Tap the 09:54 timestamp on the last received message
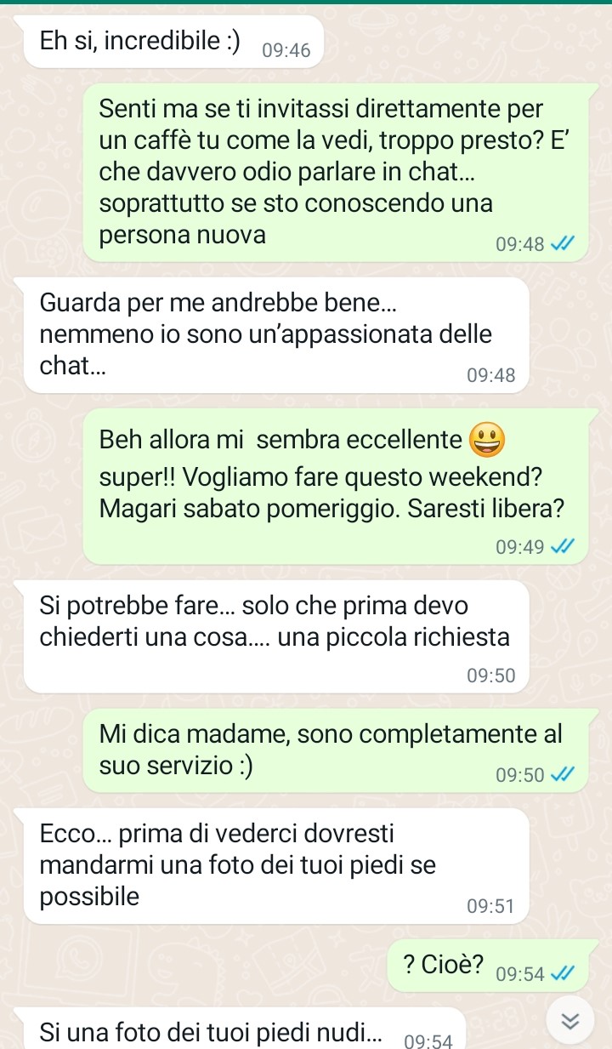 428,1040
